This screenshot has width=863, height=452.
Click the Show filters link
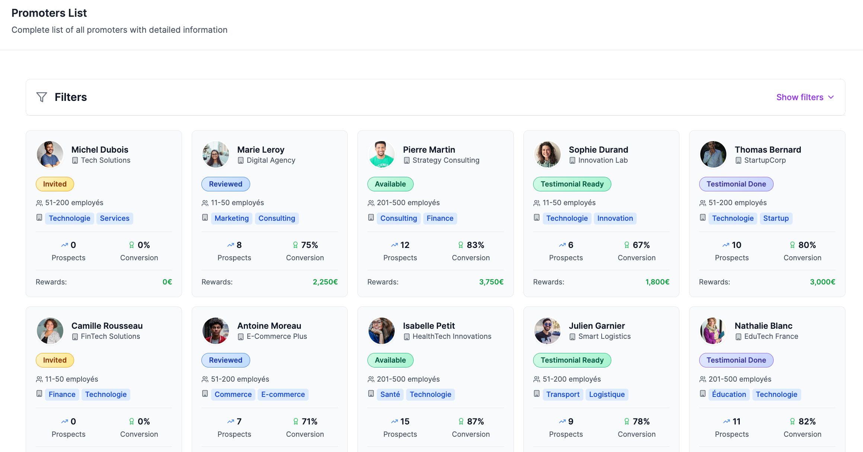click(x=799, y=97)
